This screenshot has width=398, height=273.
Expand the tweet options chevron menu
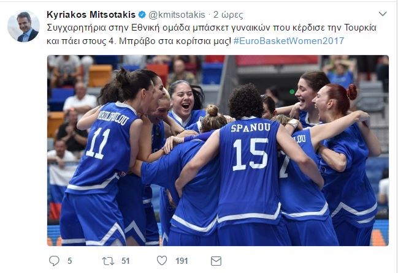click(382, 13)
